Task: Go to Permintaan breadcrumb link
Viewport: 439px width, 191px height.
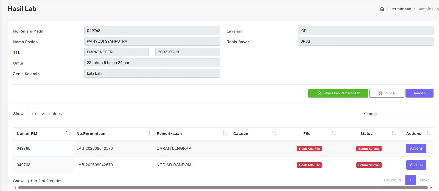Action: [401, 9]
